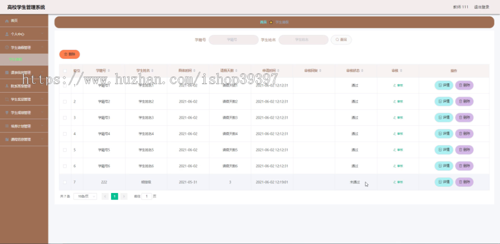The width and height of the screenshot is (500, 244).
Task: Expand the 院系班级管理 sidebar menu
Action: click(x=24, y=86)
